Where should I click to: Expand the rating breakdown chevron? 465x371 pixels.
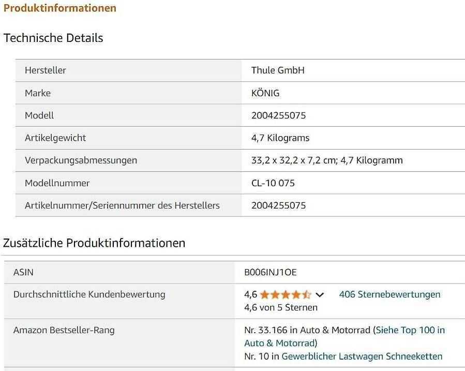point(320,295)
